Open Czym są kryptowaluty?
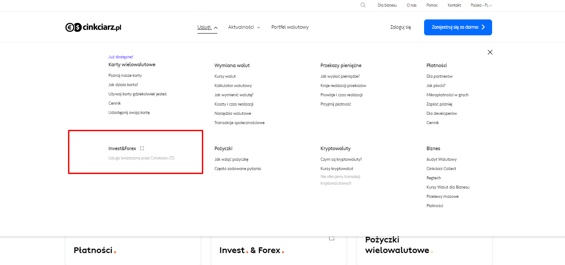Viewport: 565px width, 265px height. (341, 159)
